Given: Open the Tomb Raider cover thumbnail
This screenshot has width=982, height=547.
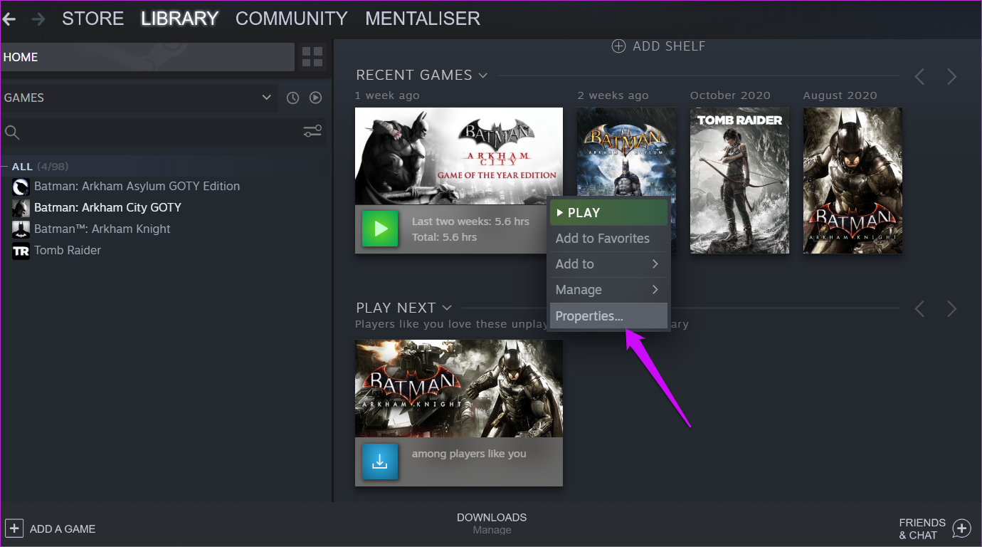Looking at the screenshot, I should point(739,180).
